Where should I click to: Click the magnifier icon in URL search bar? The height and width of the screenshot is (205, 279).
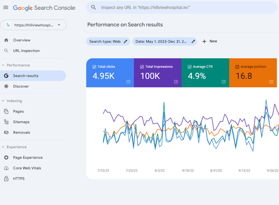[94, 7]
